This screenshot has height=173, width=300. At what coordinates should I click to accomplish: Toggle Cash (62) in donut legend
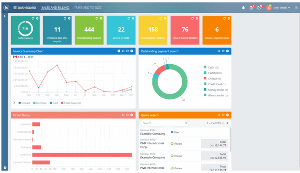point(211,68)
